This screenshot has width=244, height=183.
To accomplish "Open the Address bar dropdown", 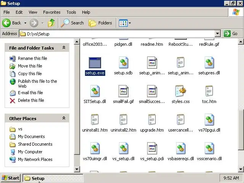I will point(218,34).
